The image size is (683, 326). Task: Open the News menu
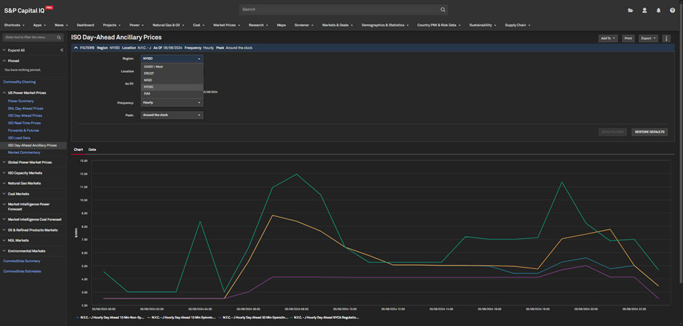61,25
